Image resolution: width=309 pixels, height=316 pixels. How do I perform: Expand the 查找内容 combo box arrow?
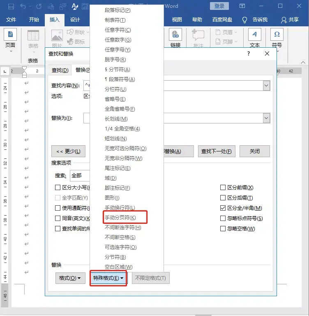266,86
